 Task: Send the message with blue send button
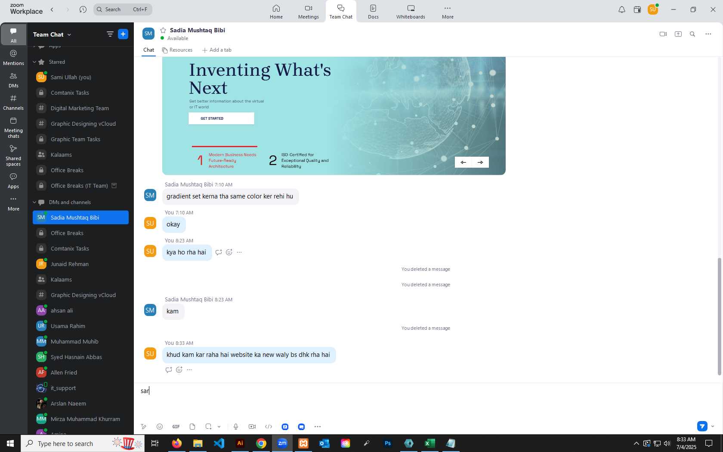(702, 426)
